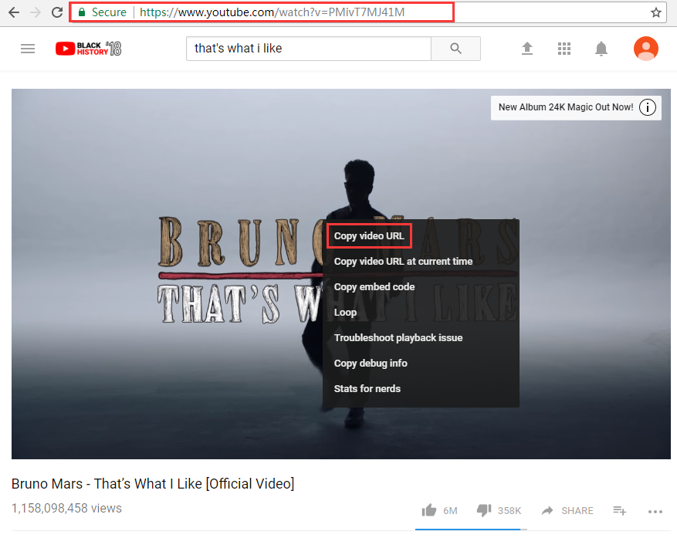Click the SHARE button
The image size is (677, 538).
click(567, 510)
